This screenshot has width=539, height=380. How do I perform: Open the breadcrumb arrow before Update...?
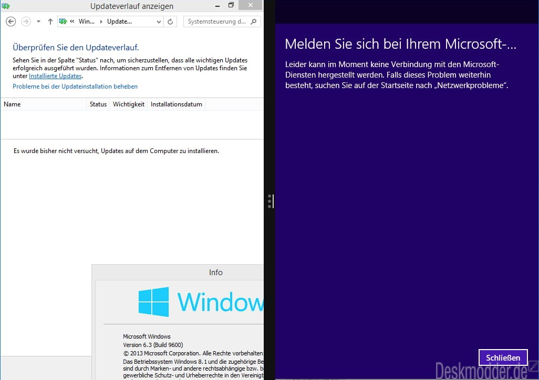click(x=101, y=21)
